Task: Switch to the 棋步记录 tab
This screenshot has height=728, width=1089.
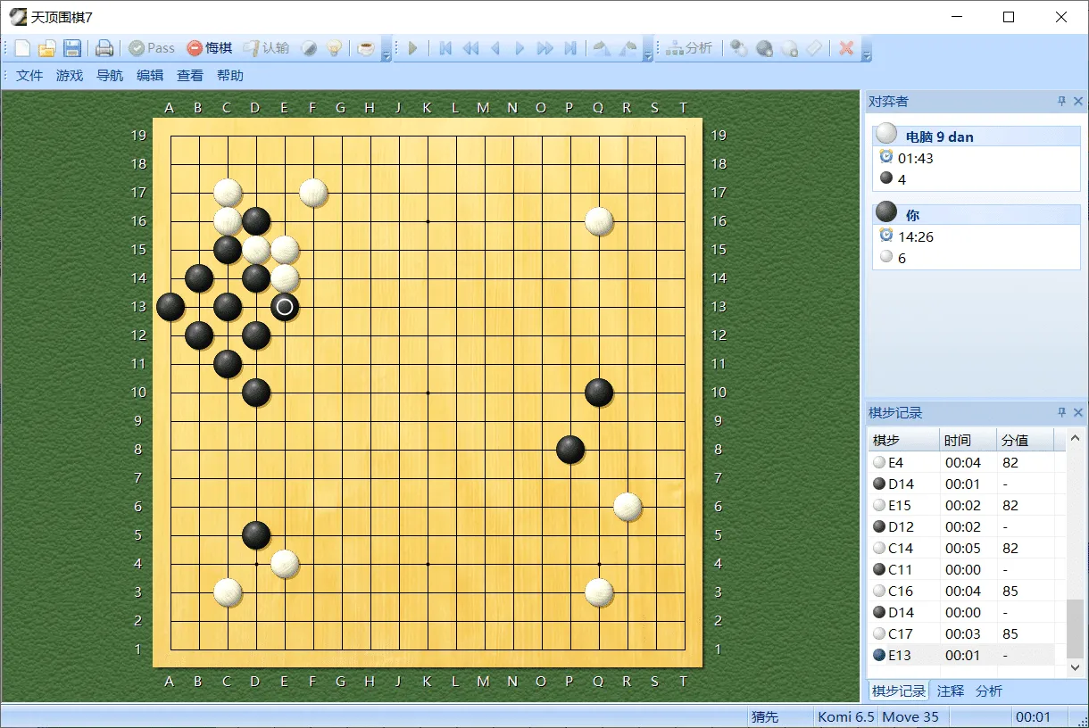Action: [898, 691]
